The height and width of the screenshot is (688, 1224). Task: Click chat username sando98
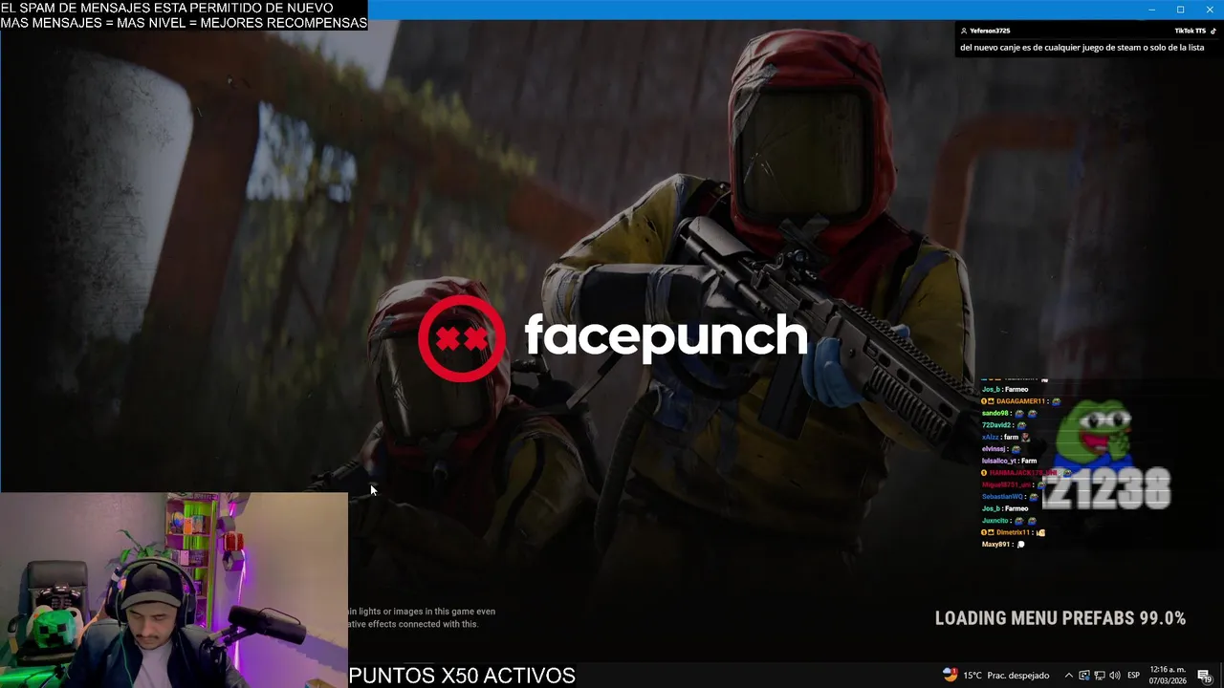995,414
